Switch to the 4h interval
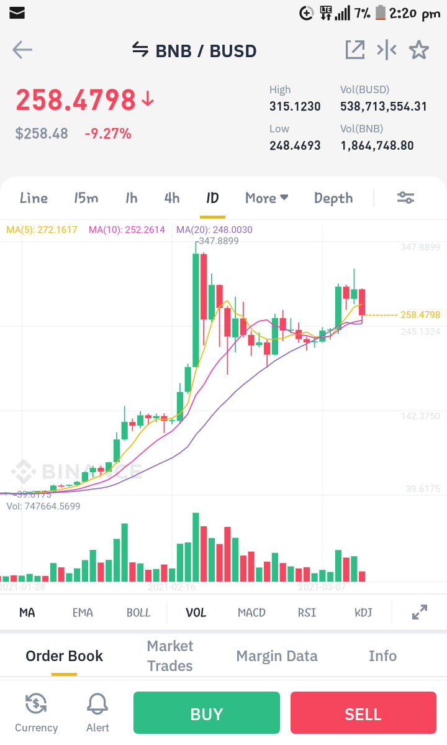447x745 pixels. [172, 198]
